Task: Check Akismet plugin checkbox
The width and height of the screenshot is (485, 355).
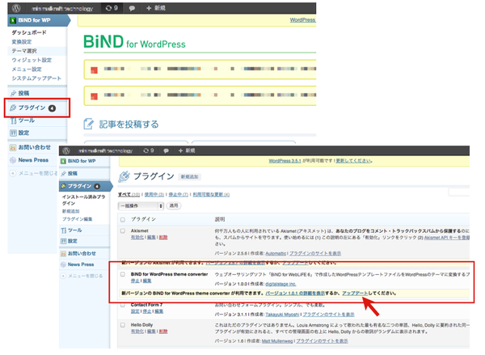Action: pos(123,231)
